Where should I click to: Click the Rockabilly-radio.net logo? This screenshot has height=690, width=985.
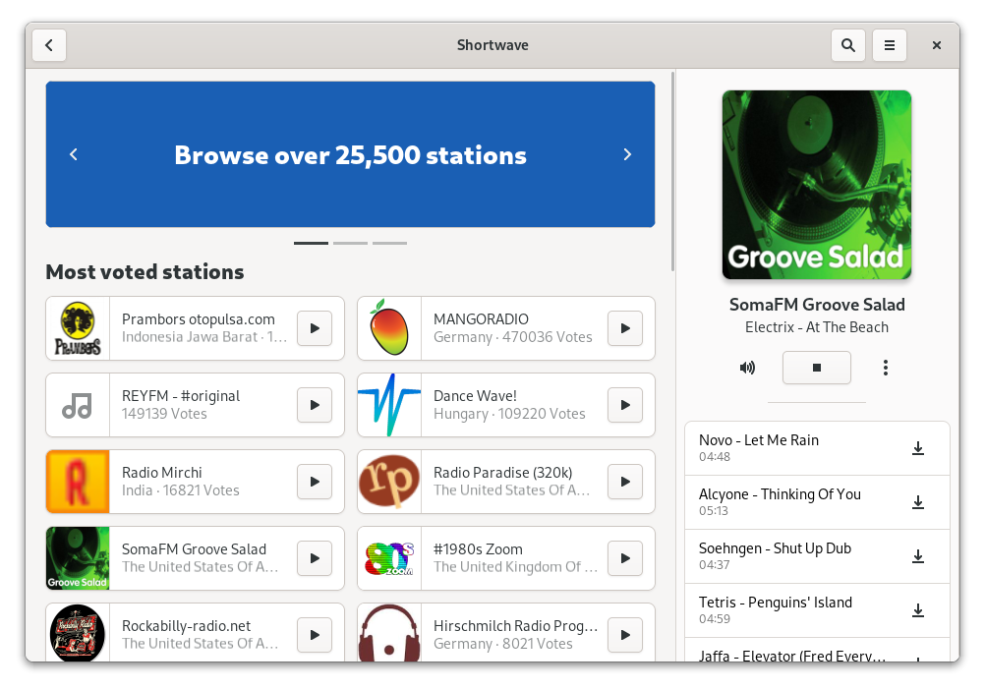coord(78,633)
